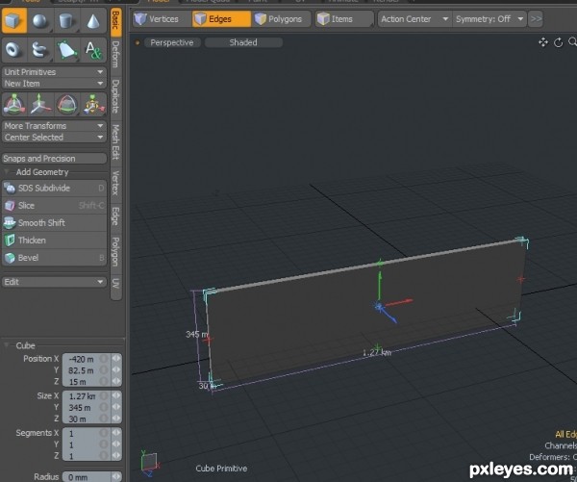577x482 pixels.
Task: Click the Position X value field
Action: (x=87, y=359)
